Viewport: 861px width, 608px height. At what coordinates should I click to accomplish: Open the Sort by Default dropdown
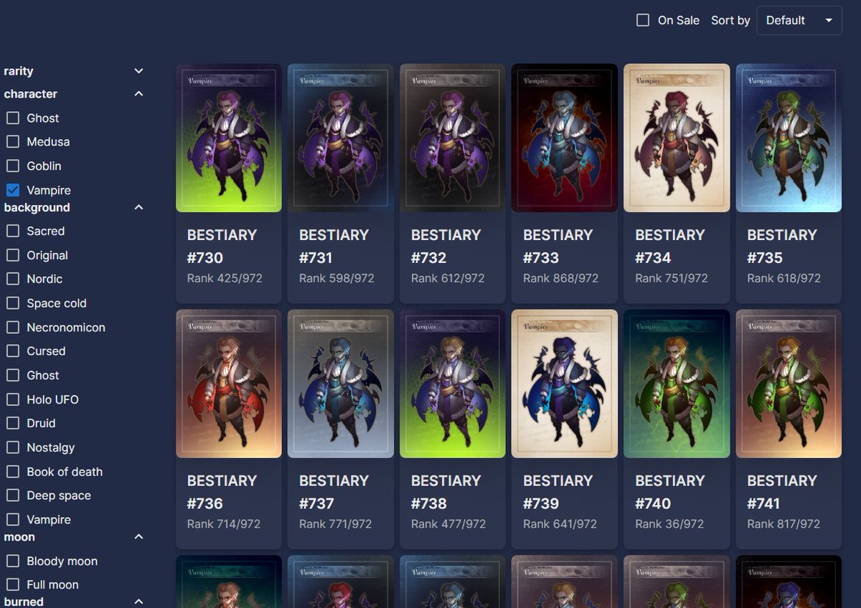[799, 20]
